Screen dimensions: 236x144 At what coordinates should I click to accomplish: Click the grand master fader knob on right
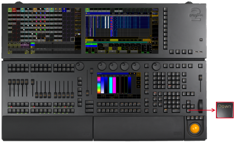point(200,78)
